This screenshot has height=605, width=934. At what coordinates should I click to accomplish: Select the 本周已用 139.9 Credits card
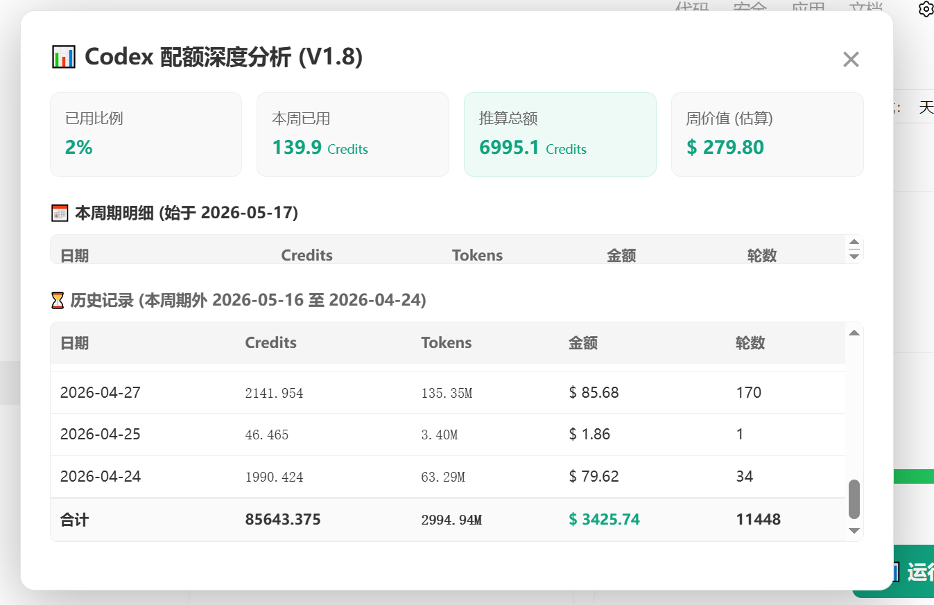pyautogui.click(x=353, y=134)
